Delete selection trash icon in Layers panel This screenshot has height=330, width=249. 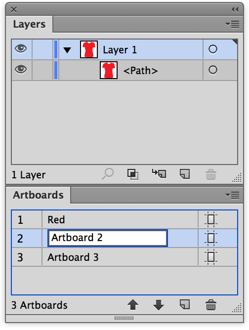[210, 174]
